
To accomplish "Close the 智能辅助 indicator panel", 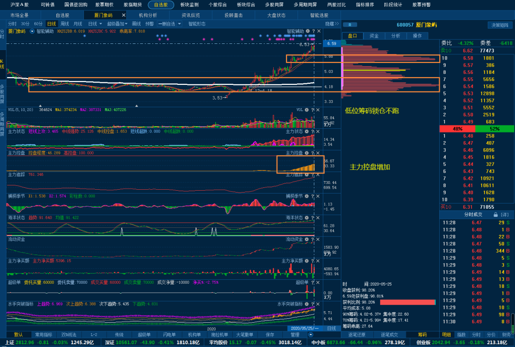I will (x=319, y=31).
